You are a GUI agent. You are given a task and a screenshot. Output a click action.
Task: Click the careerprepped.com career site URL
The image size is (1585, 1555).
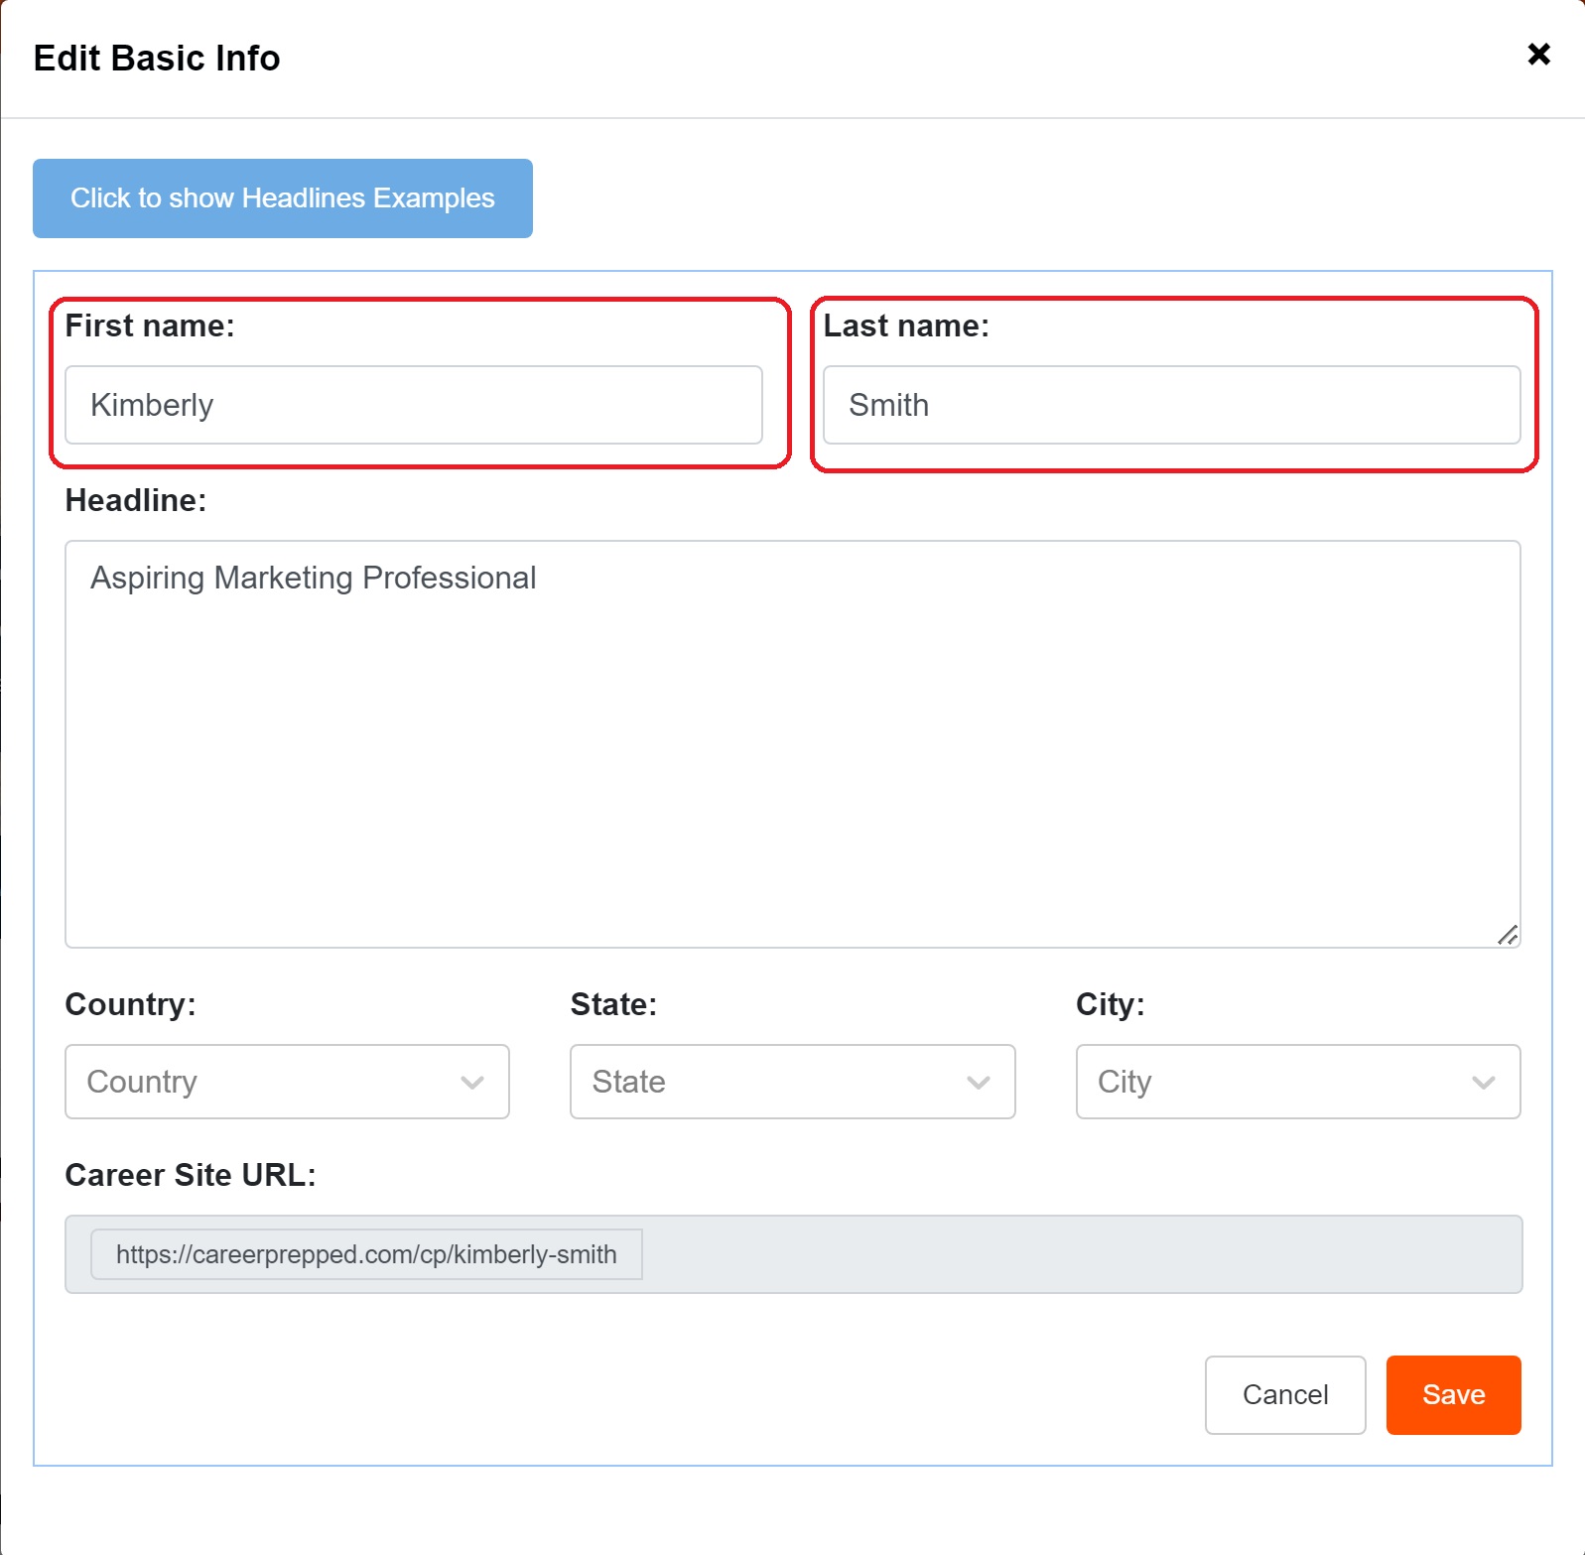pyautogui.click(x=366, y=1254)
